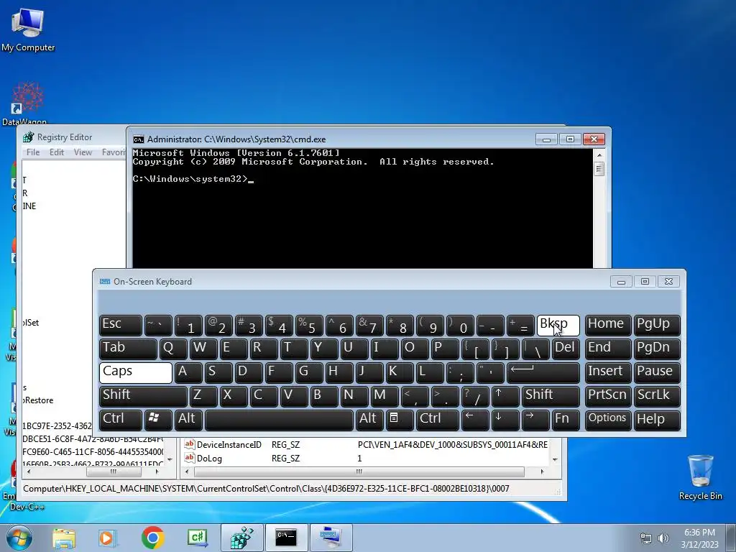Click the Help key on keyboard
This screenshot has height=552, width=736.
(657, 420)
